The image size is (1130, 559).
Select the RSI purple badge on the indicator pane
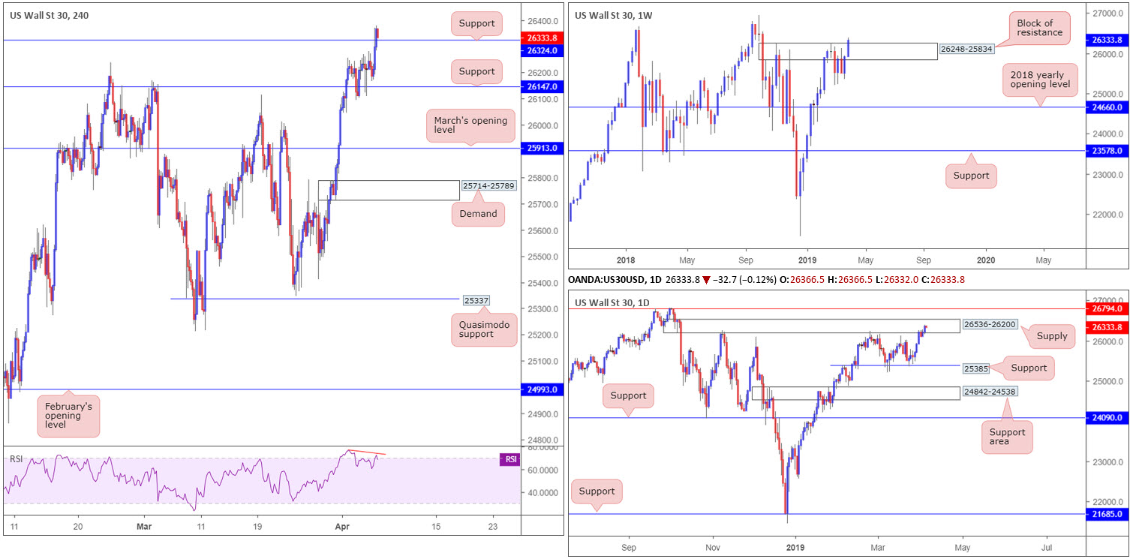pos(511,459)
